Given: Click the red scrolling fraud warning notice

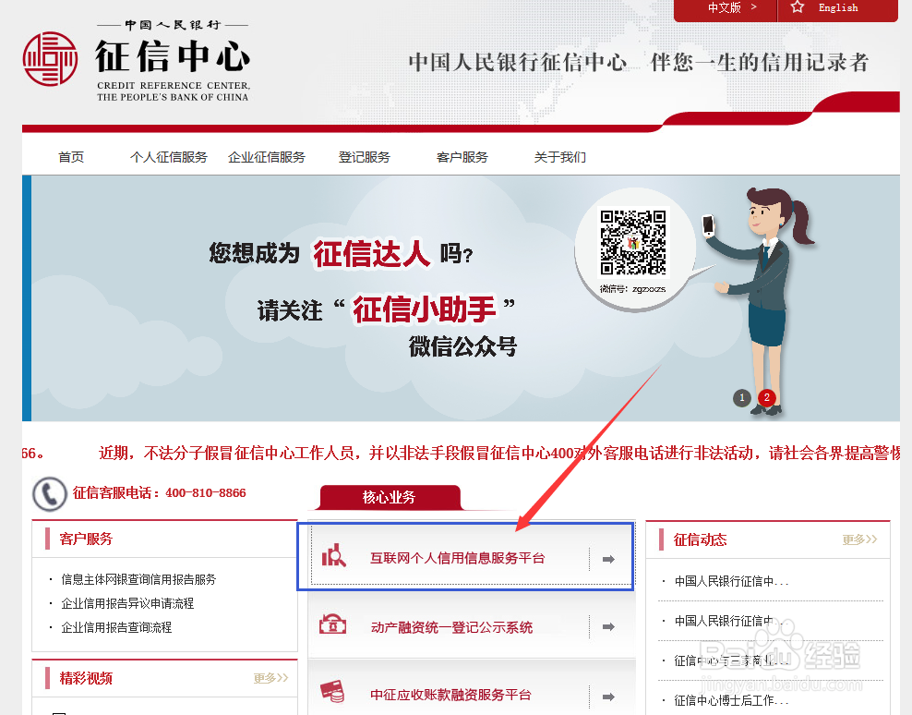Looking at the screenshot, I should point(499,453).
